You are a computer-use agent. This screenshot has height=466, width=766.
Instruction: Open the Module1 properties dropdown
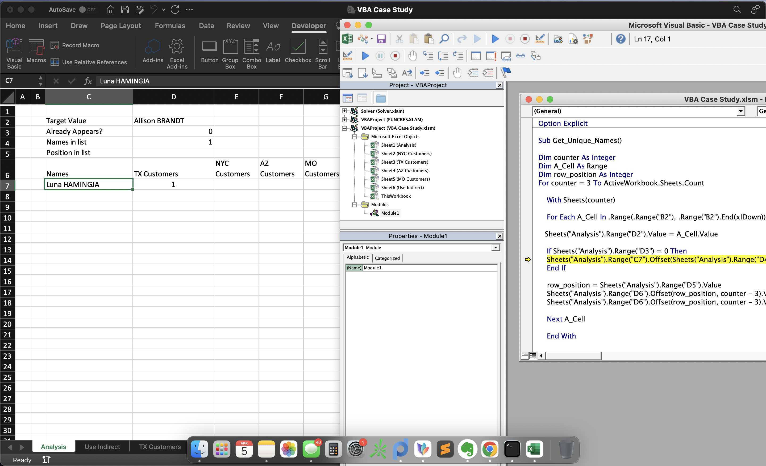point(496,248)
